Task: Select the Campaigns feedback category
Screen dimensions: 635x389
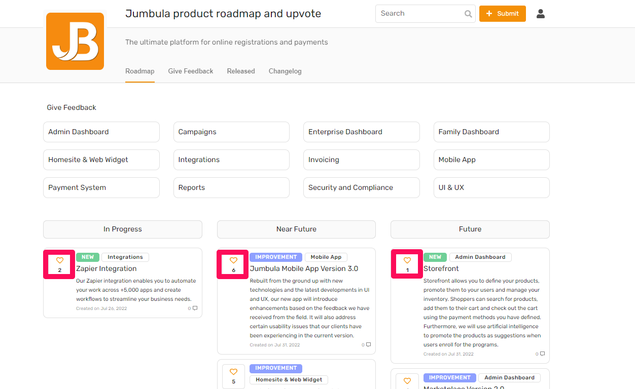Action: coord(231,132)
